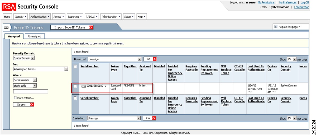Switch to the Assigned tab

(x=14, y=36)
